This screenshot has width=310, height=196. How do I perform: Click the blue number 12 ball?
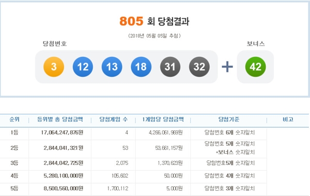coord(83,67)
